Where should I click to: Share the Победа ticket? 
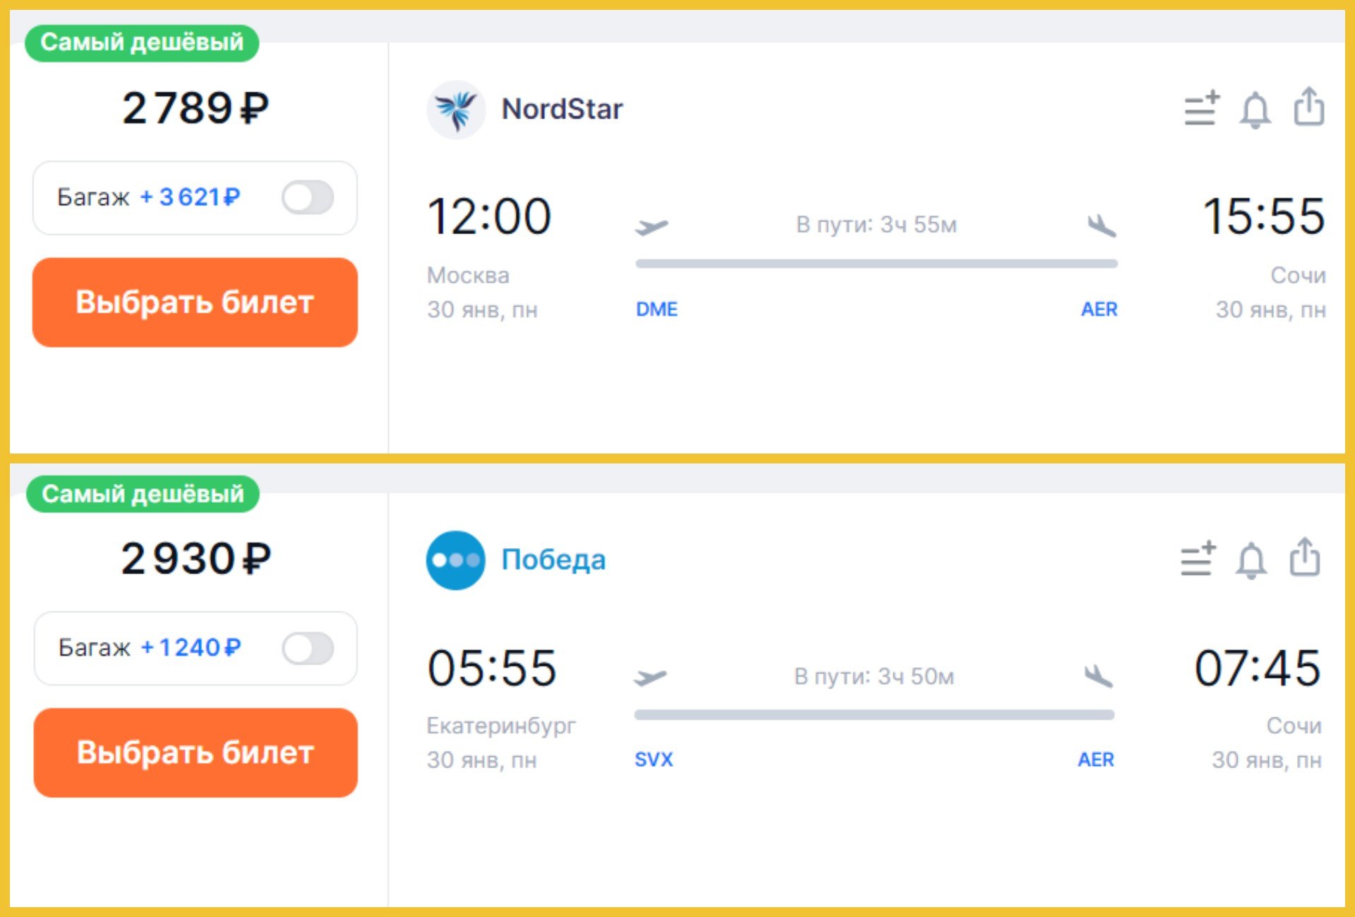coord(1304,558)
